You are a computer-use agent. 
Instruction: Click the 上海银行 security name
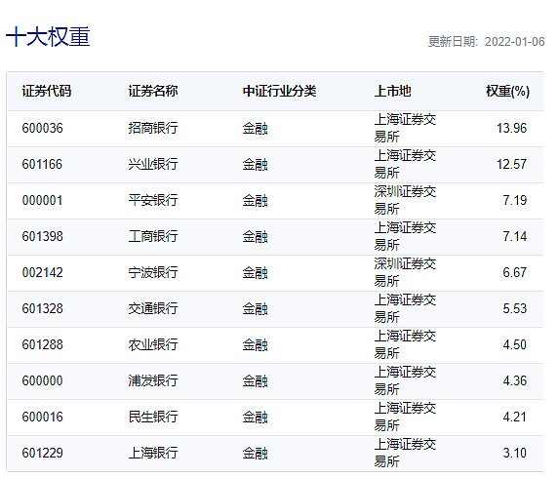pos(153,454)
